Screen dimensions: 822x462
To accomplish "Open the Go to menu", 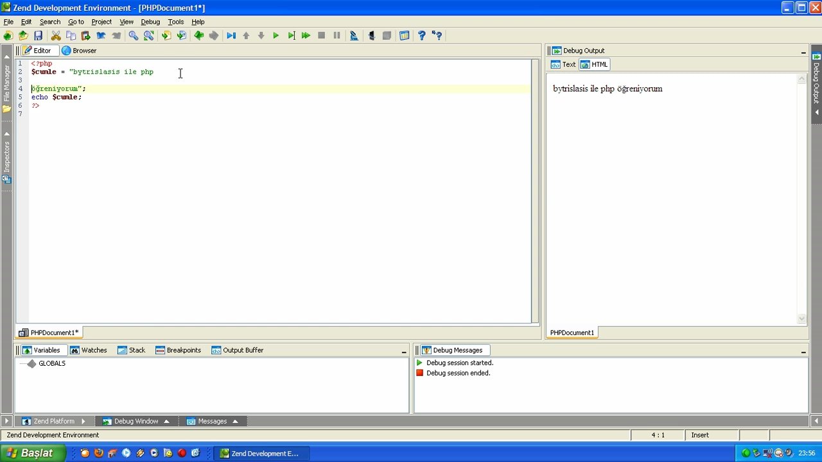I will click(x=76, y=22).
